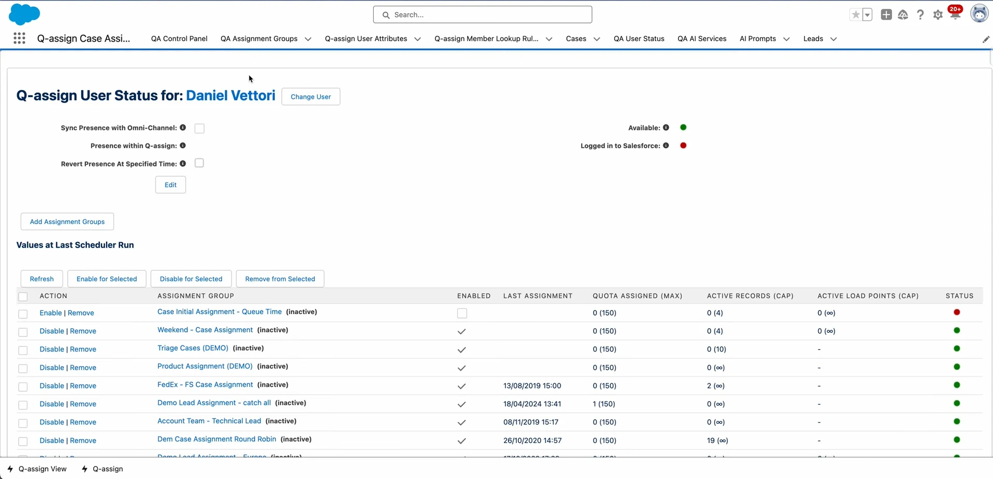The image size is (993, 479).
Task: Click info icon beside Sync Presence with Omni-Channel
Action: pyautogui.click(x=183, y=127)
